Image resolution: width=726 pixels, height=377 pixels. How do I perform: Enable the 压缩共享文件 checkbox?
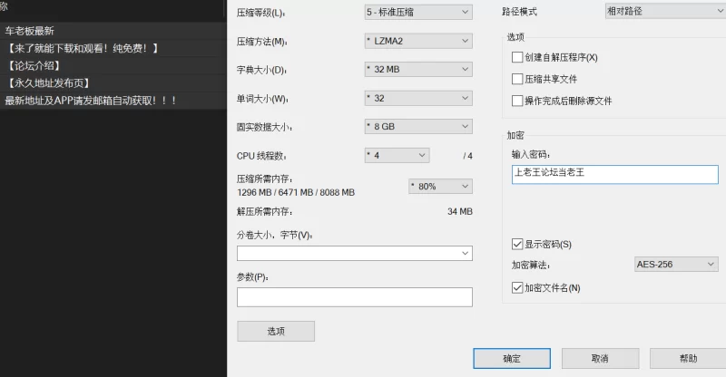(517, 79)
